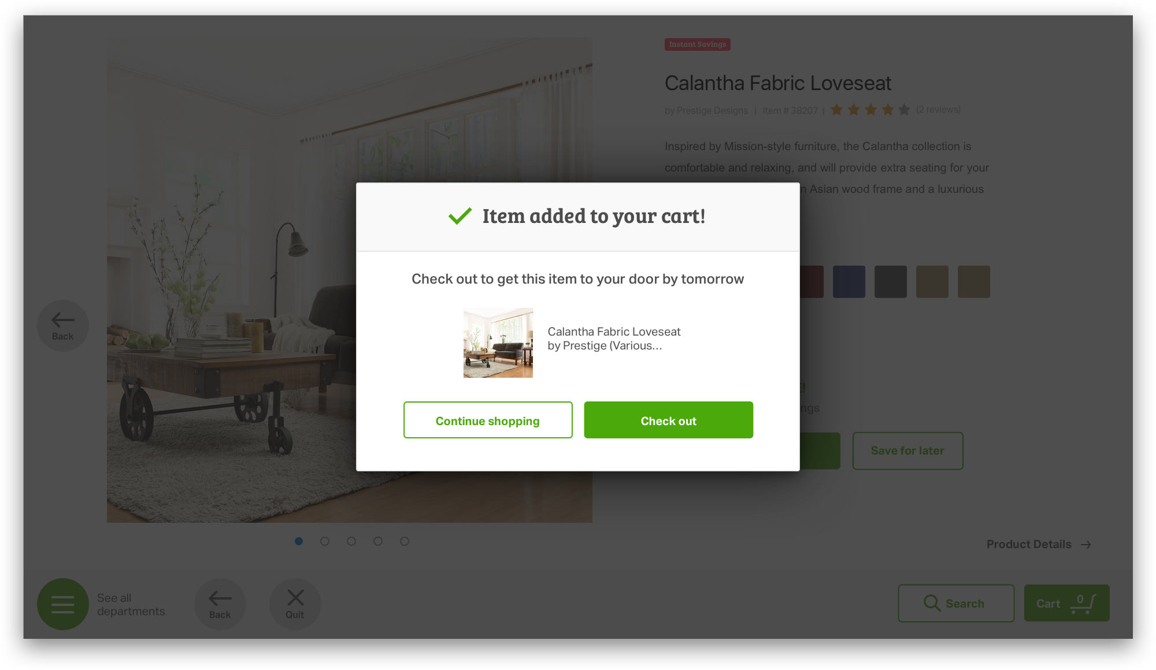This screenshot has width=1156, height=670.
Task: Click the loveseat thumbnail in the dialog
Action: tap(498, 343)
